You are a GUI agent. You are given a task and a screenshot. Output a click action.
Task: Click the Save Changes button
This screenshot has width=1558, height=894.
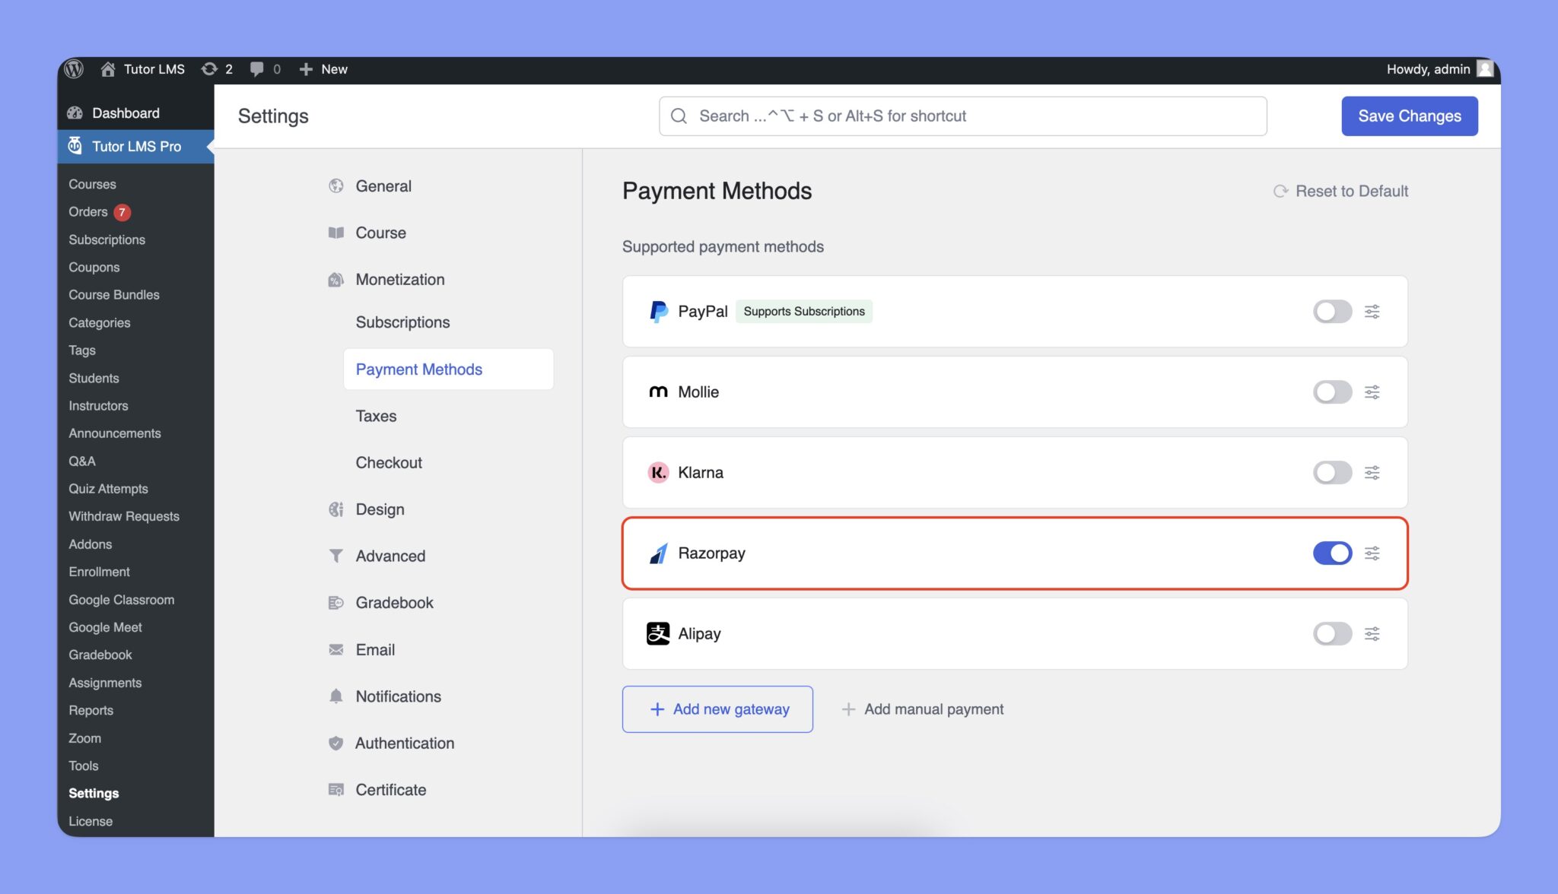click(x=1409, y=116)
